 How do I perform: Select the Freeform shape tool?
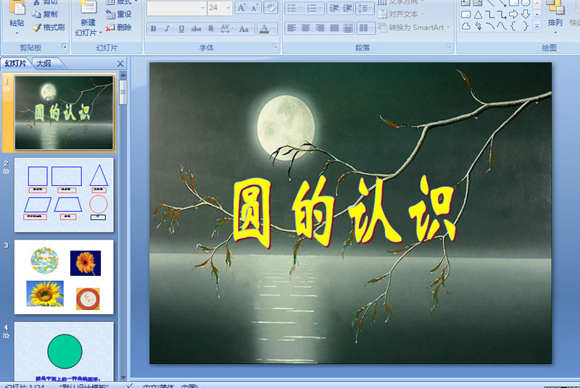(466, 26)
